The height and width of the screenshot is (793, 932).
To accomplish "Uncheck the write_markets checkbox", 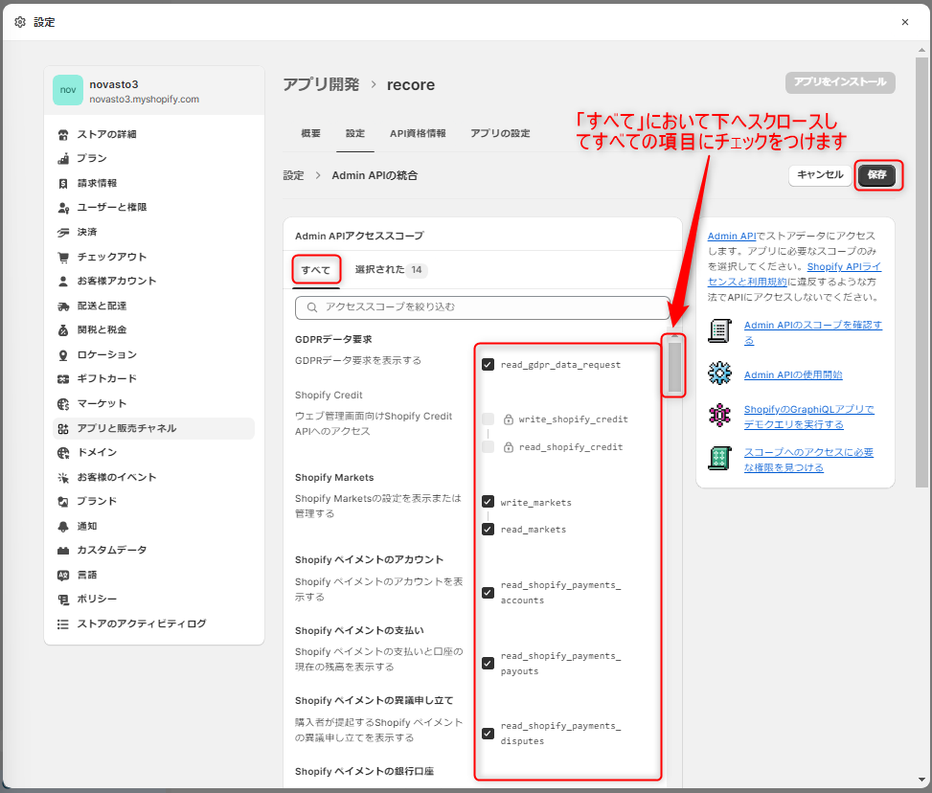I will pos(488,502).
